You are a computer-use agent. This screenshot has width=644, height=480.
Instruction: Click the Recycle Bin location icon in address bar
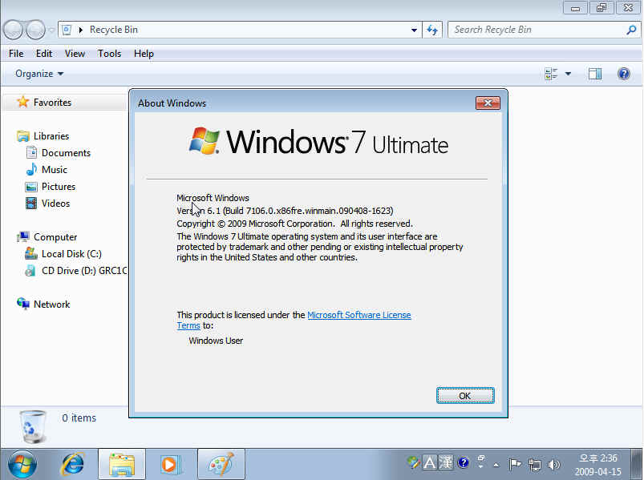click(67, 30)
